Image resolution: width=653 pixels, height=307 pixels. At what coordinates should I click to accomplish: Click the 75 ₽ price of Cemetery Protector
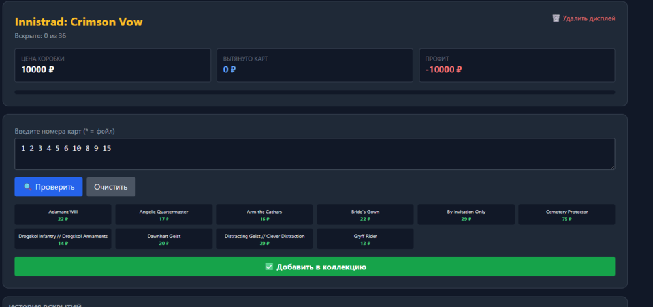click(567, 219)
